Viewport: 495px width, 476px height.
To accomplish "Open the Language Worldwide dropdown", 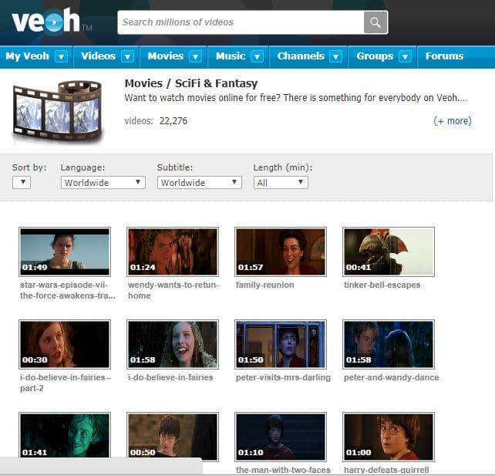I will click(x=103, y=183).
